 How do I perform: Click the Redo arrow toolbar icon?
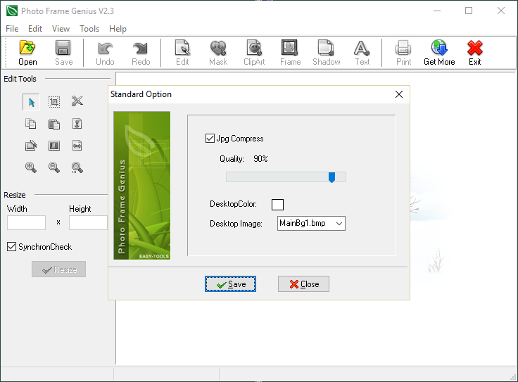141,49
